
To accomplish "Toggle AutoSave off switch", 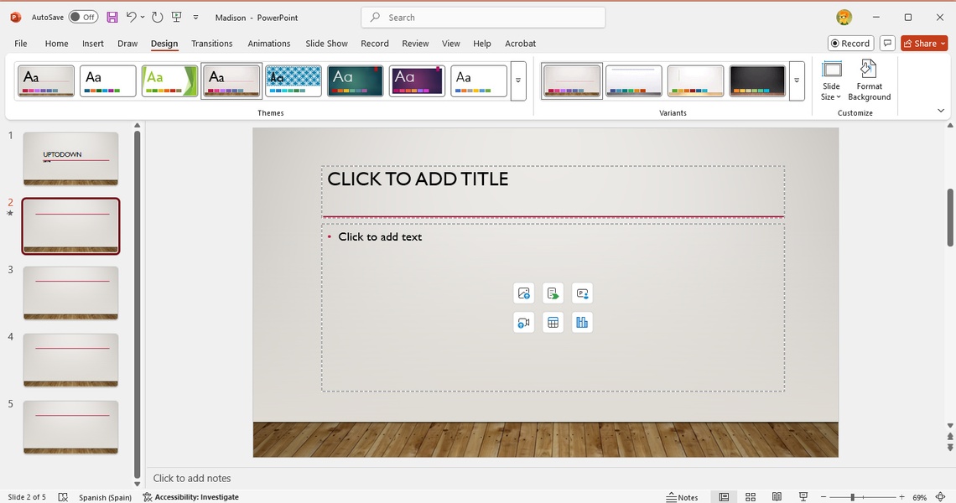I will 82,16.
